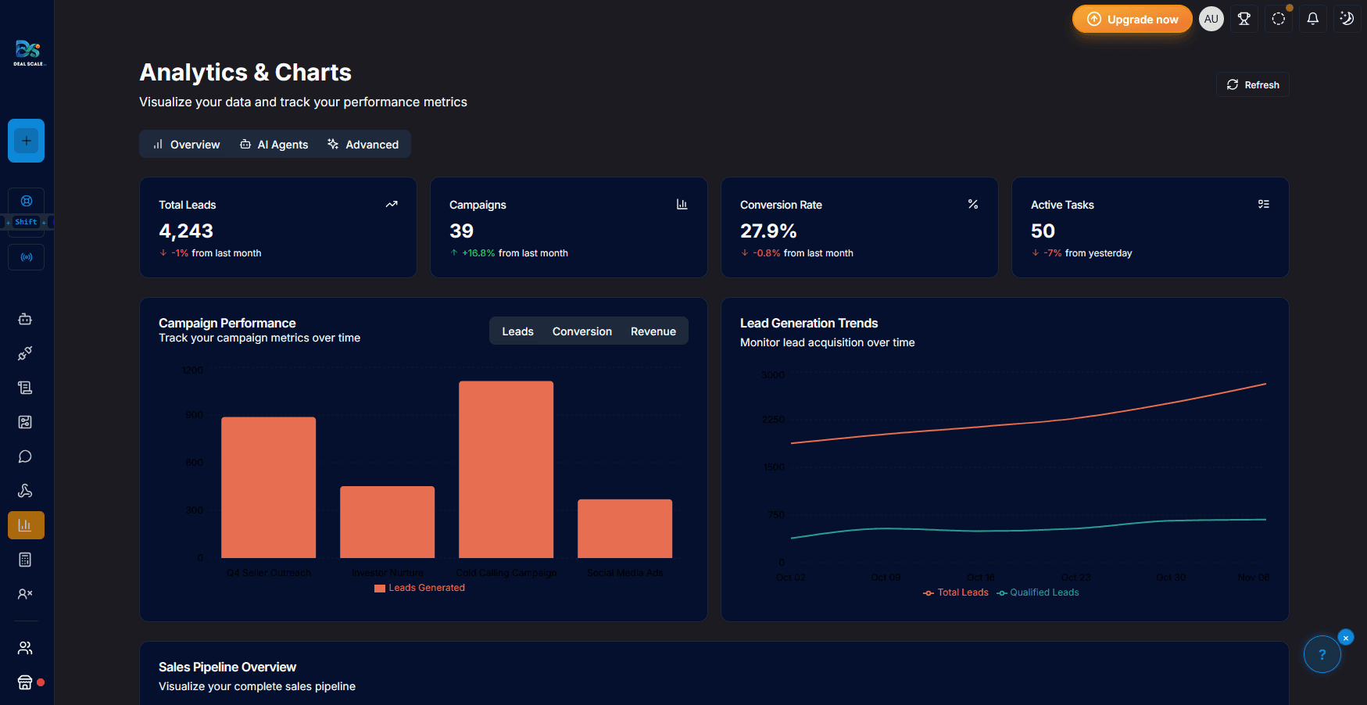Click the database icon with red dot

(x=26, y=681)
